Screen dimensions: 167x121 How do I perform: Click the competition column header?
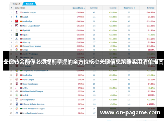[x=20, y=8]
